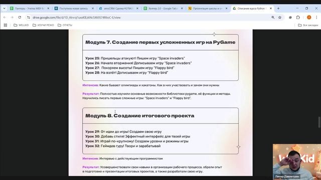Click the Результат text about итоговых проектов

coord(152,169)
